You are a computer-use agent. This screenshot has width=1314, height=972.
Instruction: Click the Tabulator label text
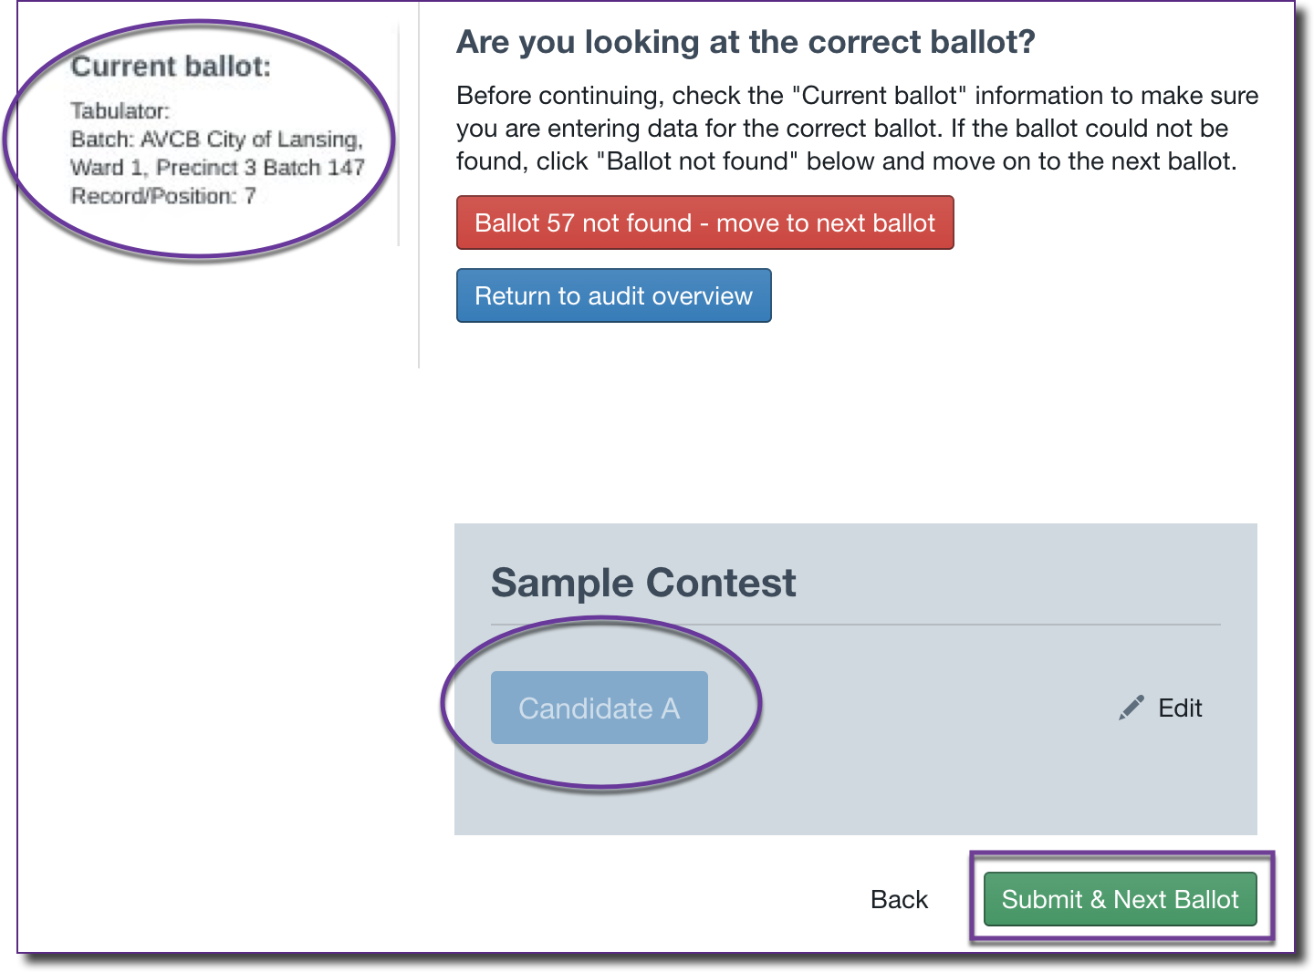(x=120, y=111)
